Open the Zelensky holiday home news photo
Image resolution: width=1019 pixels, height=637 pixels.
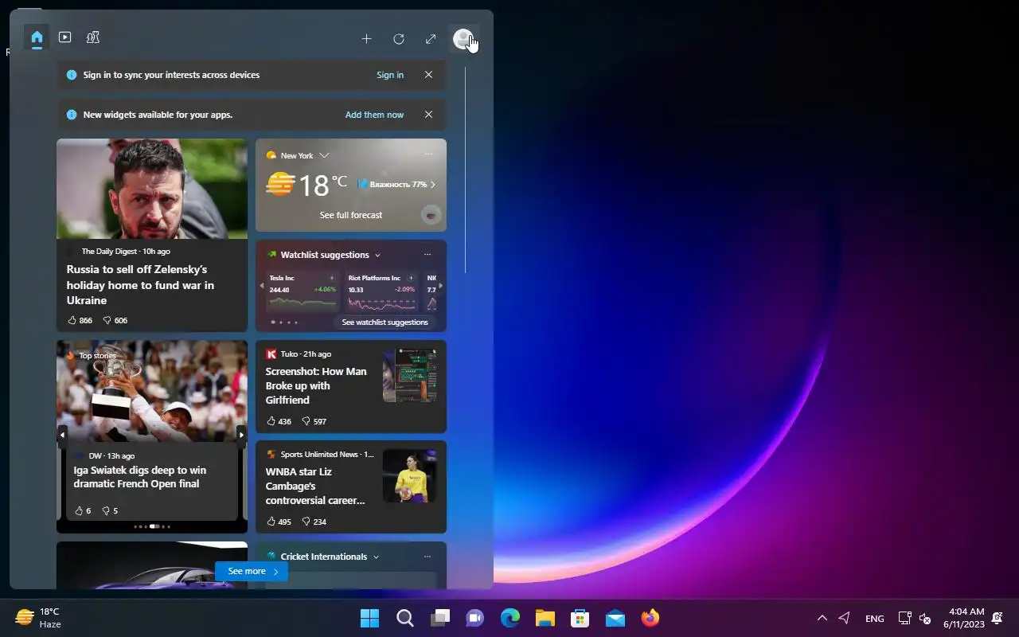click(152, 189)
